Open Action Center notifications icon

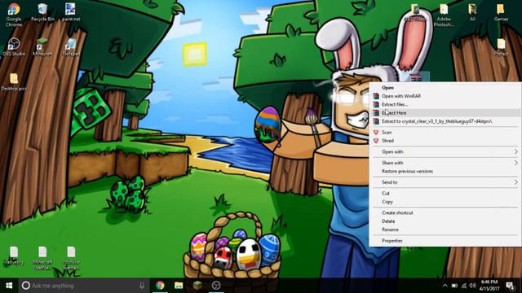pyautogui.click(x=511, y=286)
